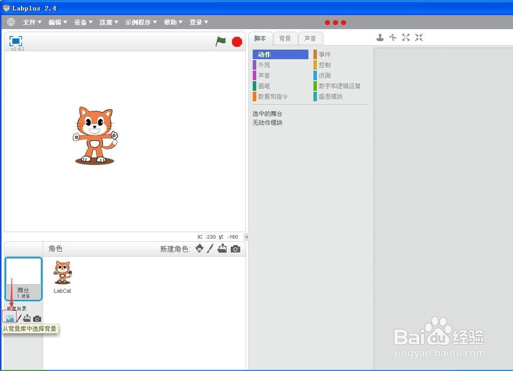Open the 连接 menu
513x371 pixels.
pyautogui.click(x=109, y=22)
